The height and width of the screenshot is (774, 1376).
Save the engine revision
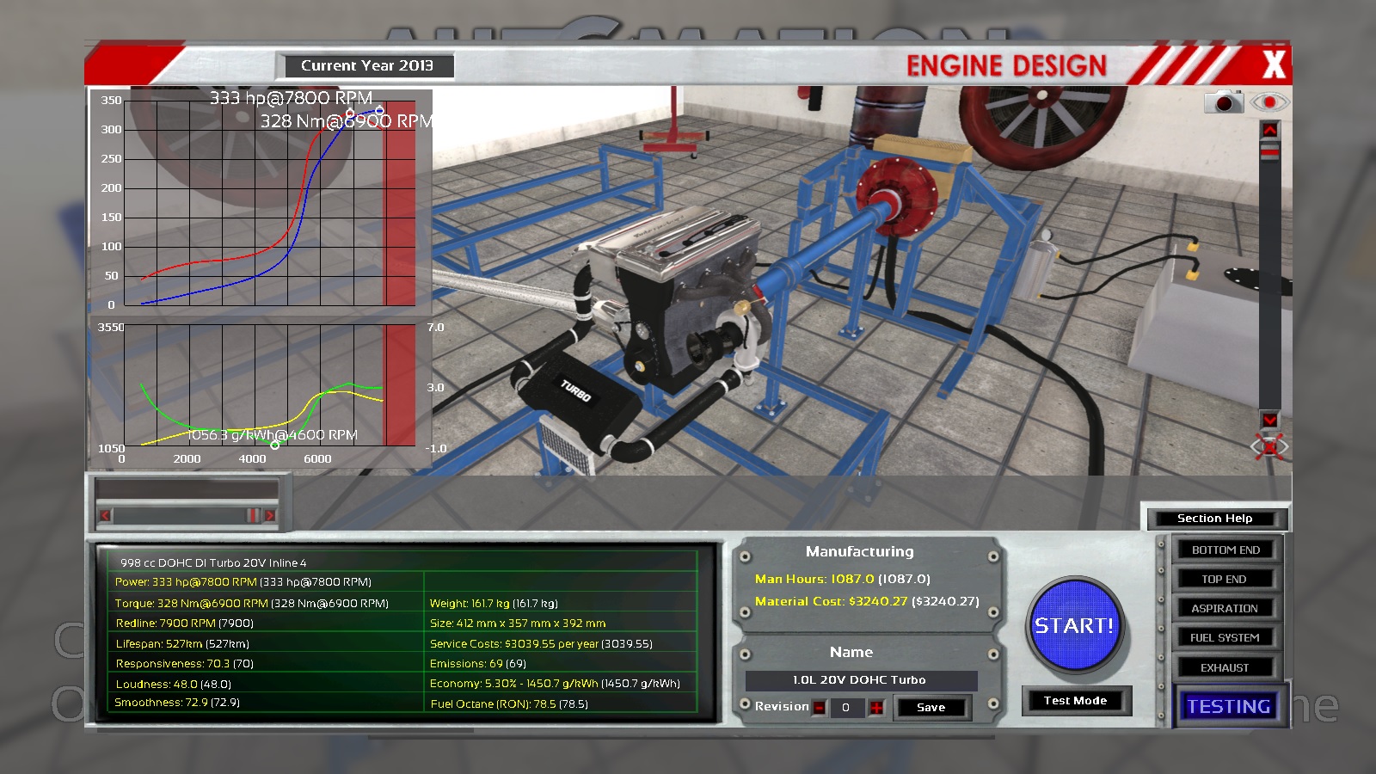click(x=931, y=708)
